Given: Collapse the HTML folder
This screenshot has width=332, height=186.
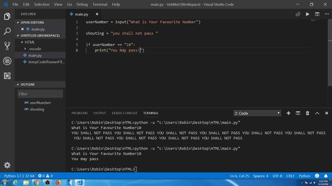Looking at the screenshot, I should click(22, 42).
